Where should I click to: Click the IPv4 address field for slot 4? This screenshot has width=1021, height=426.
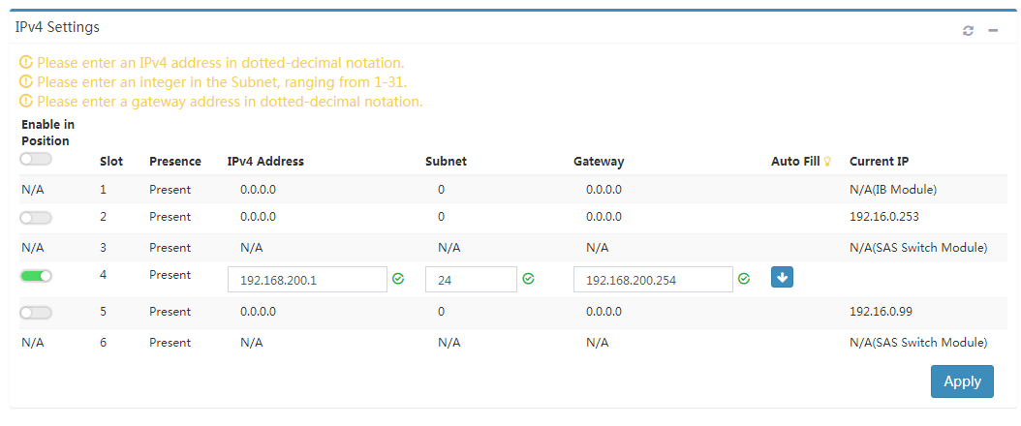coord(307,280)
